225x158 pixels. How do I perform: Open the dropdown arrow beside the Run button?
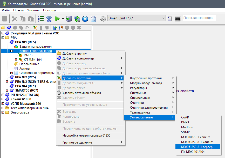pyautogui.click(x=63, y=19)
